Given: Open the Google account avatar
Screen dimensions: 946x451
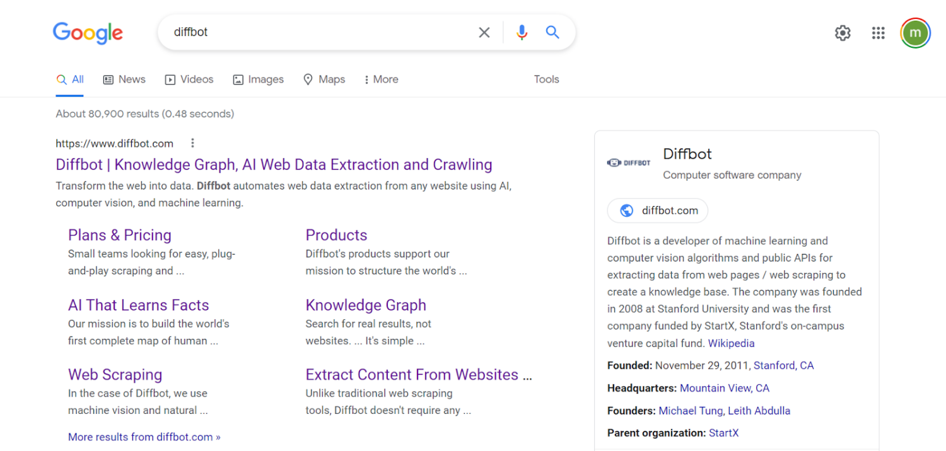Looking at the screenshot, I should [x=915, y=33].
